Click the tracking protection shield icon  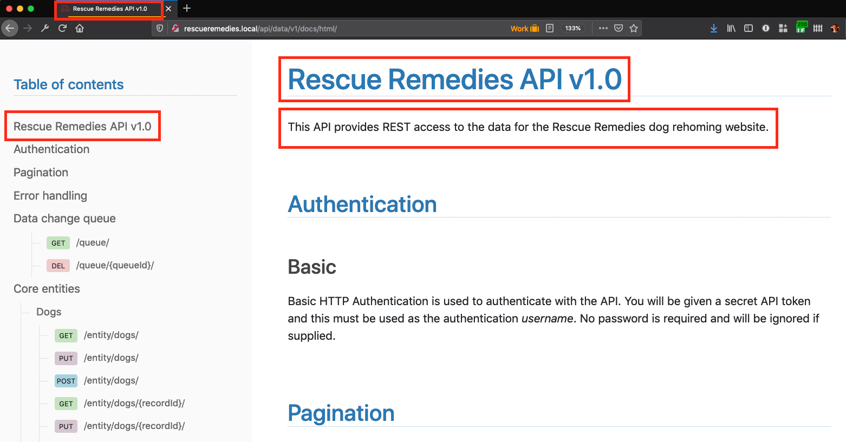pos(160,28)
